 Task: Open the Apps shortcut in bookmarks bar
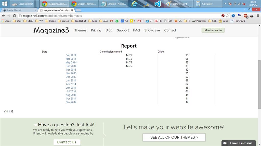click(6, 21)
